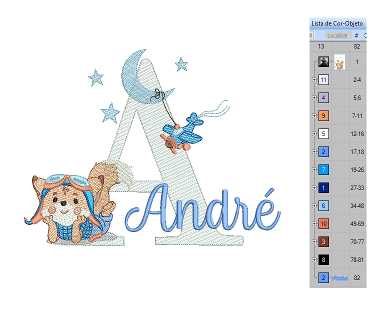Open the fox design thumbnail in the list
Screen dimensions: 383x310
[x=340, y=62]
